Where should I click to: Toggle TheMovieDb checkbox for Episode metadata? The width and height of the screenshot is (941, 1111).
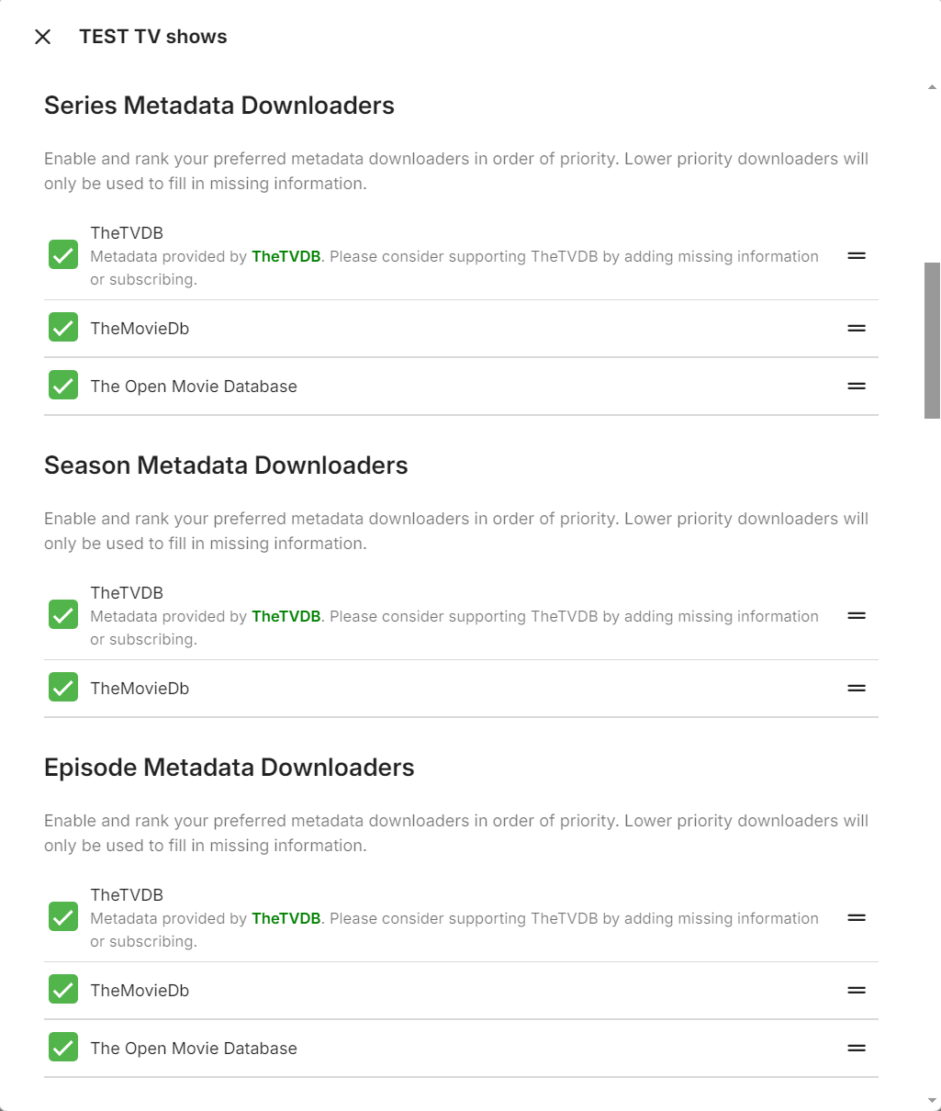click(63, 989)
